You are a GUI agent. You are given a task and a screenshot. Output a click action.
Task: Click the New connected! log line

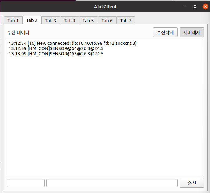tap(73, 43)
